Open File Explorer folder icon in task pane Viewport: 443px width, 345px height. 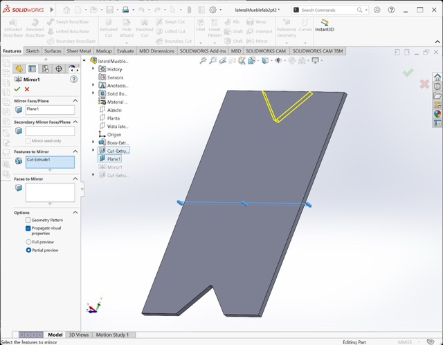(437, 95)
